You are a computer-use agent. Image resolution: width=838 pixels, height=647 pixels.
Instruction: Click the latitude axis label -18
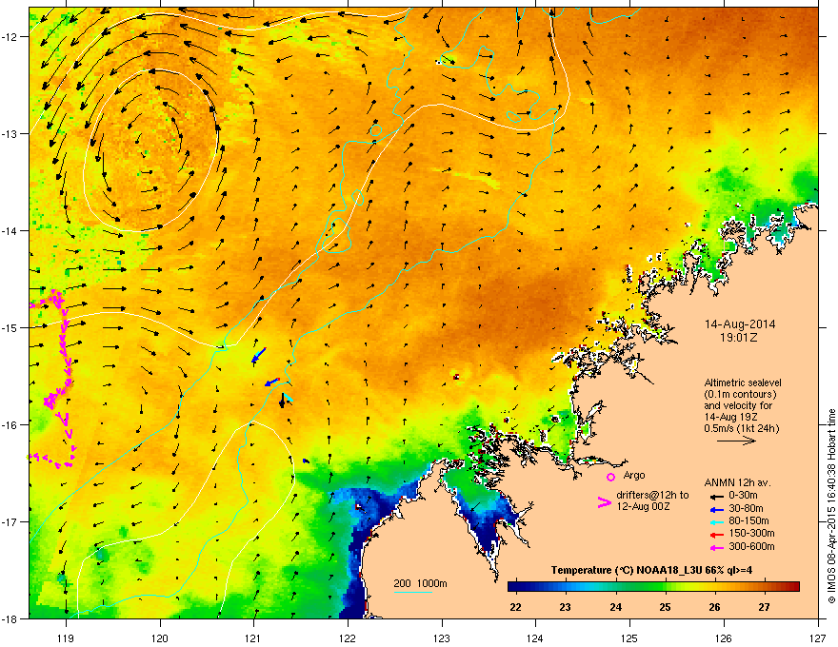tap(10, 618)
